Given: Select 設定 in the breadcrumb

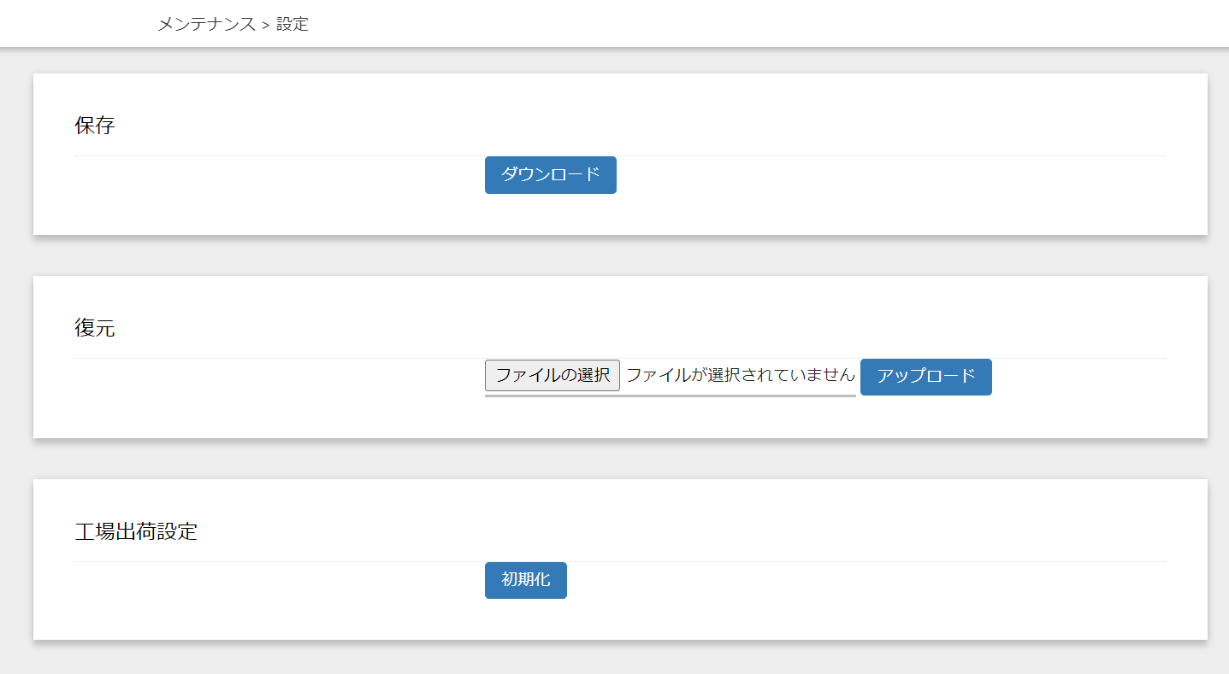Looking at the screenshot, I should (x=292, y=24).
